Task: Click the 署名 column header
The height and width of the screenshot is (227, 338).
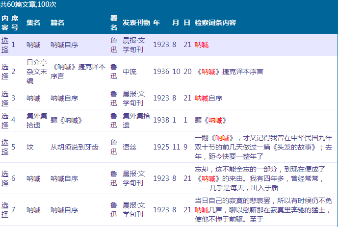Action: [114, 23]
